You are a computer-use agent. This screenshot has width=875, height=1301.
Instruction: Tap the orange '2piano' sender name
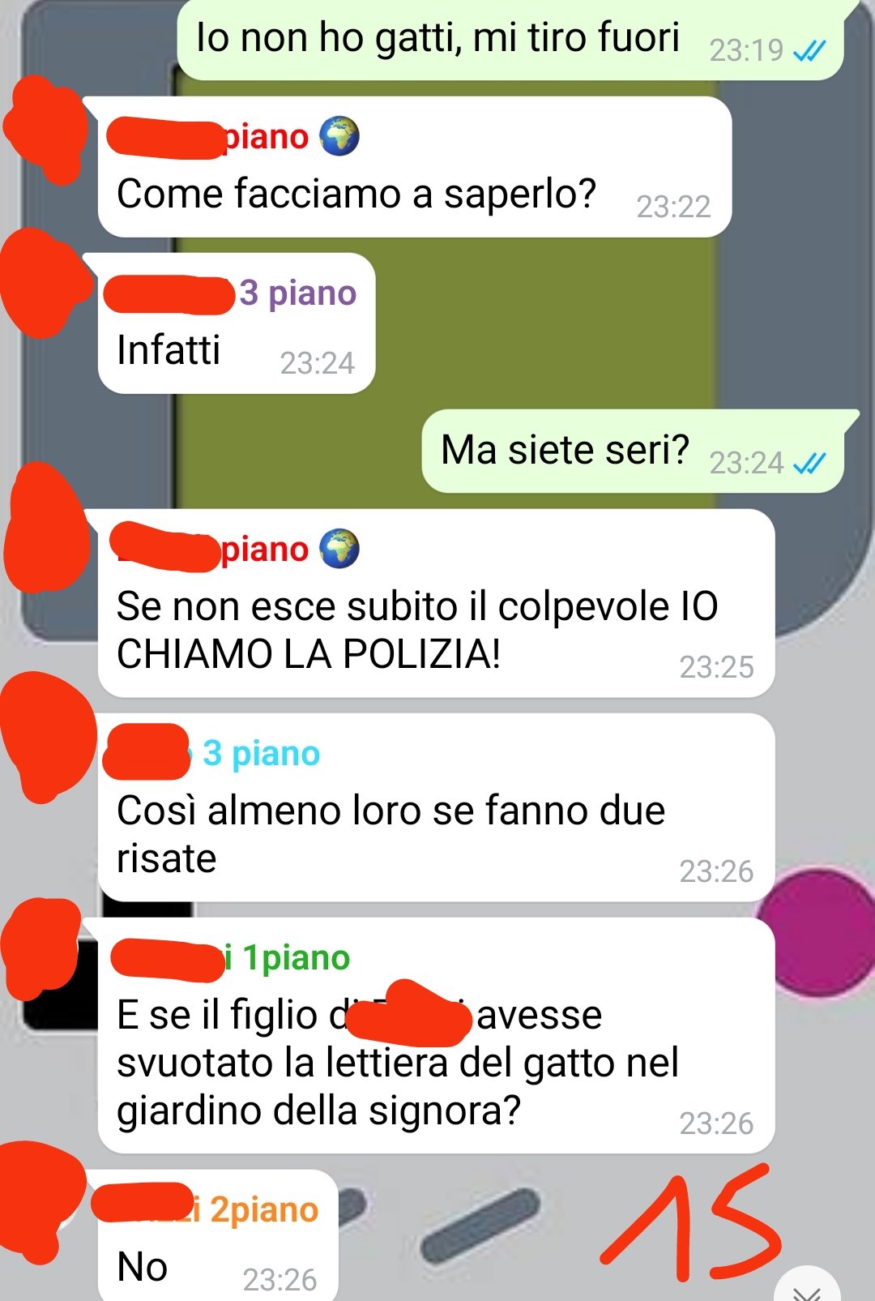[264, 1209]
